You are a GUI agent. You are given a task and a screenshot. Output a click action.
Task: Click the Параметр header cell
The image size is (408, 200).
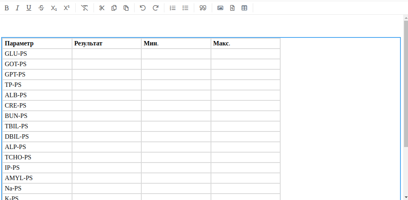[37, 43]
